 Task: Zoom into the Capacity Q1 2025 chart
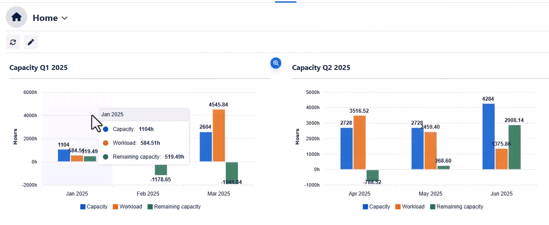click(276, 63)
